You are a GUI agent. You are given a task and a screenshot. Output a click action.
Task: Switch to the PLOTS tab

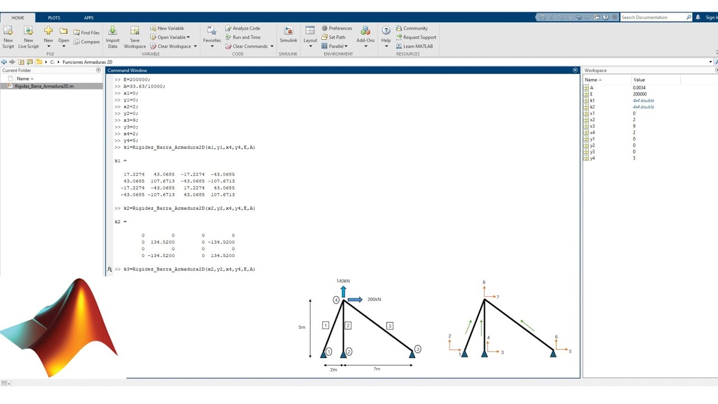(x=54, y=17)
